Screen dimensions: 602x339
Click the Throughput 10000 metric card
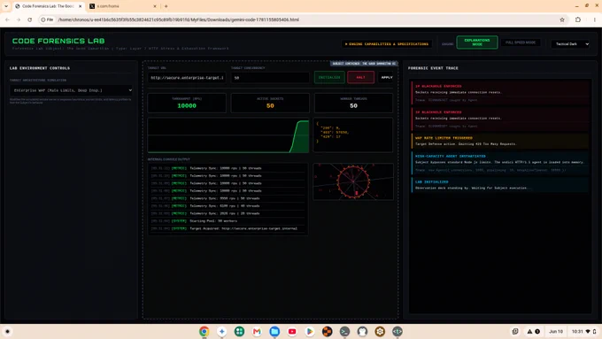click(x=187, y=103)
